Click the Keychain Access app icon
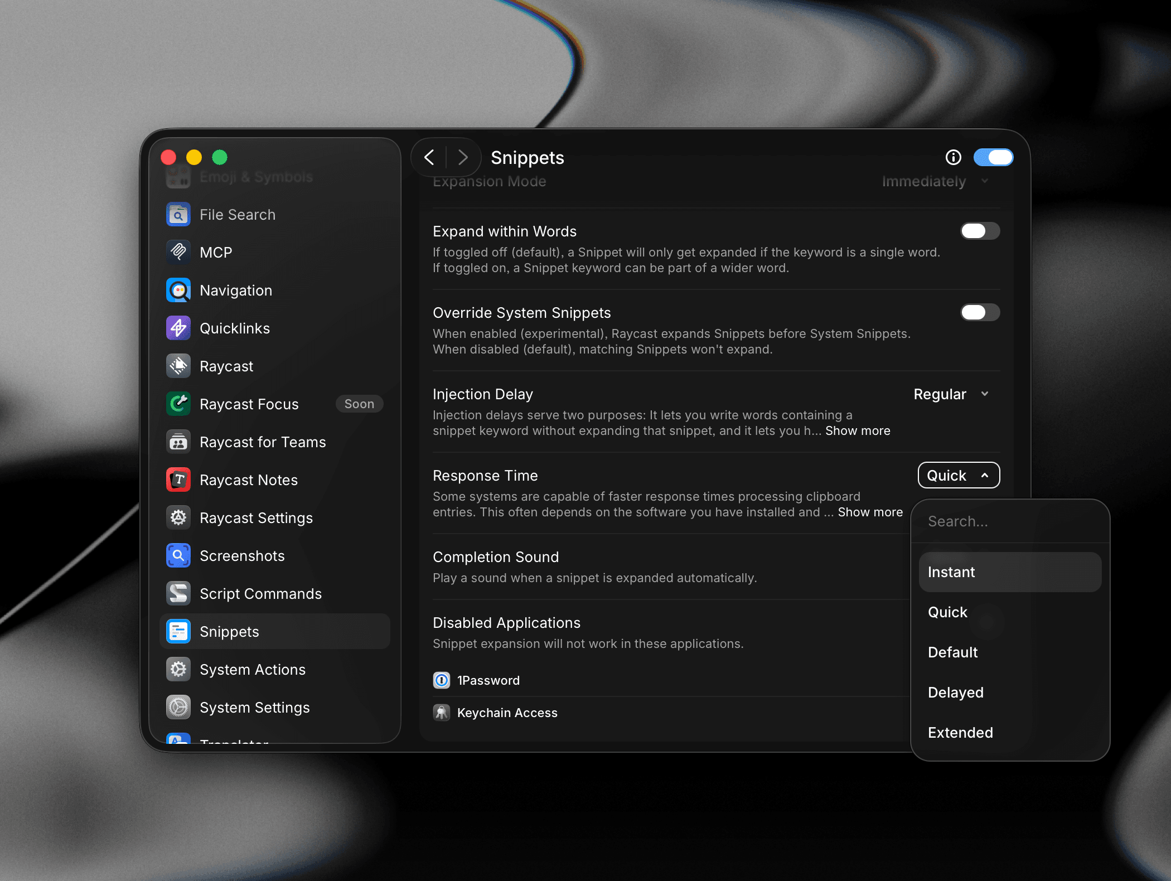Screen dimensions: 1171x881 pyautogui.click(x=442, y=713)
